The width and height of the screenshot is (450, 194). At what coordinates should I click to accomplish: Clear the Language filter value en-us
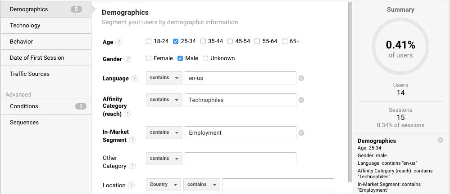point(301,78)
